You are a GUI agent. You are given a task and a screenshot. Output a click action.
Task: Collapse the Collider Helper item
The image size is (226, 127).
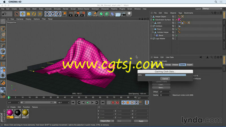[153, 32]
